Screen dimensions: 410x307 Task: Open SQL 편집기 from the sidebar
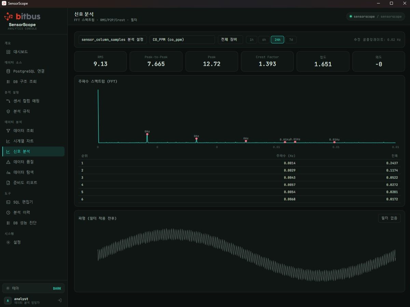(x=33, y=202)
